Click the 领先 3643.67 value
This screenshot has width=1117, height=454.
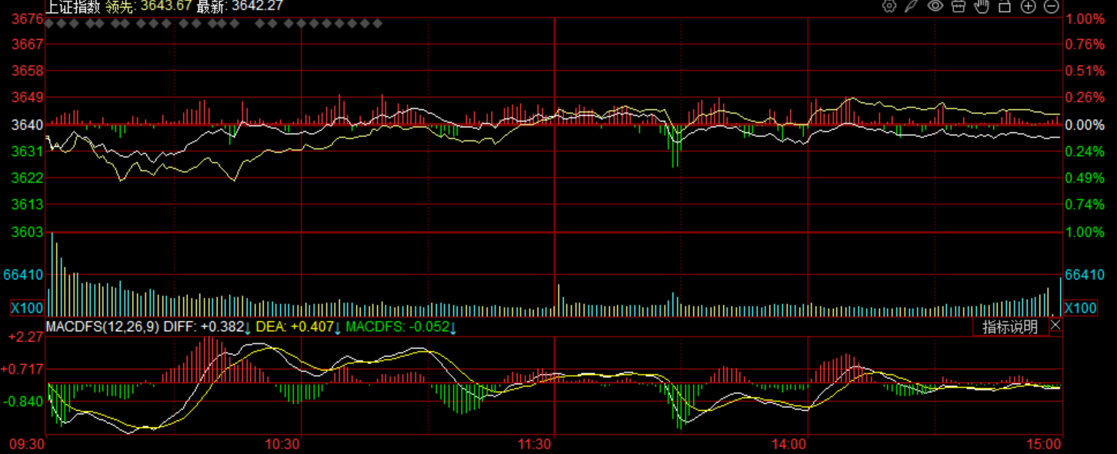click(x=148, y=6)
